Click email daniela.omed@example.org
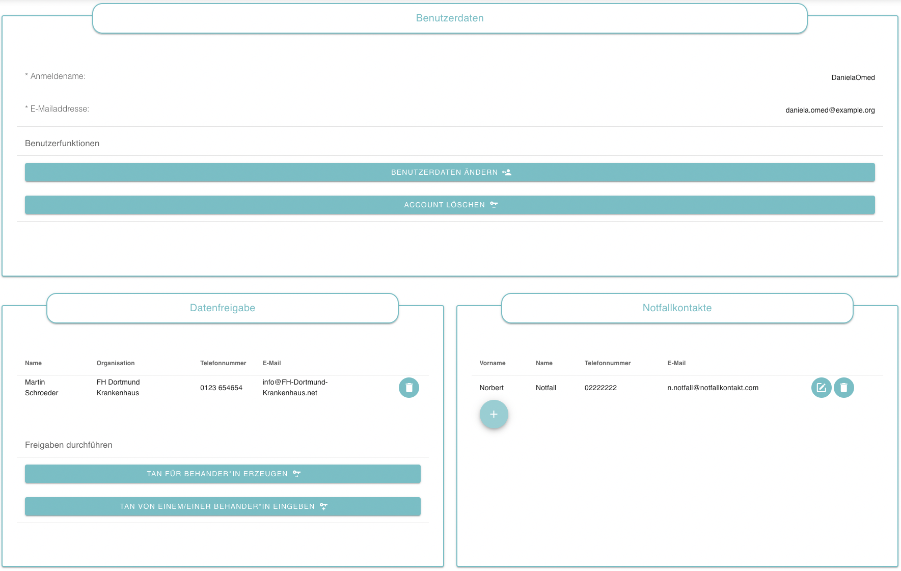 click(x=830, y=110)
